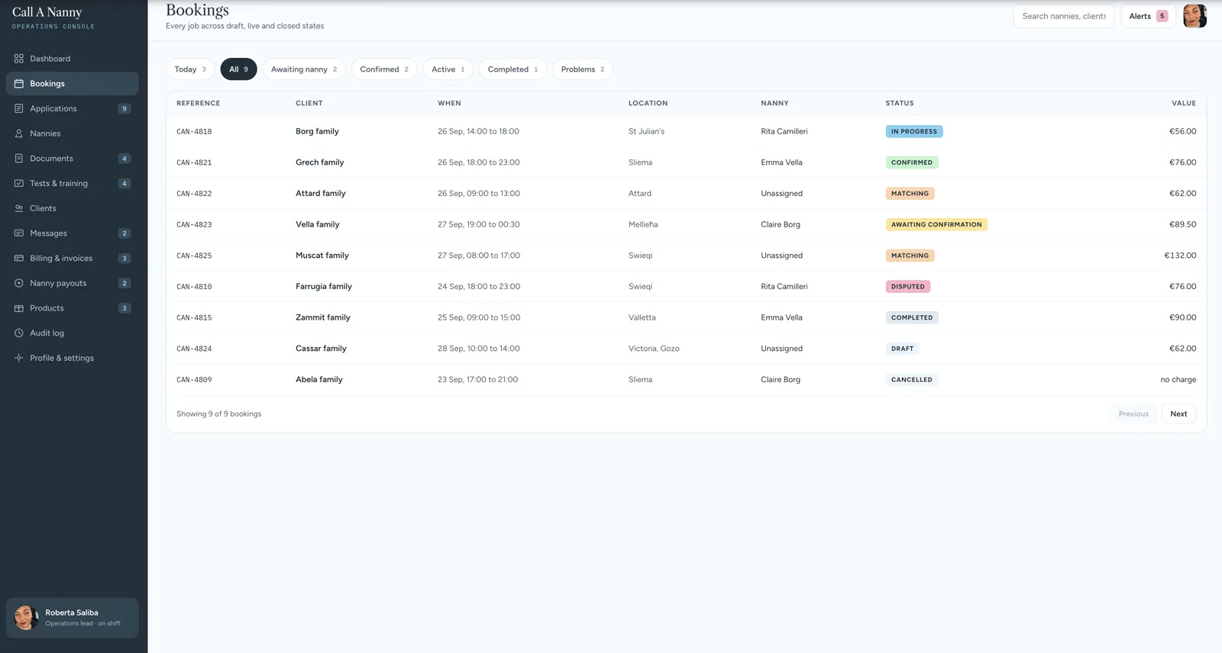This screenshot has width=1222, height=653.
Task: Focus the search nannies, clients field
Action: pyautogui.click(x=1064, y=16)
